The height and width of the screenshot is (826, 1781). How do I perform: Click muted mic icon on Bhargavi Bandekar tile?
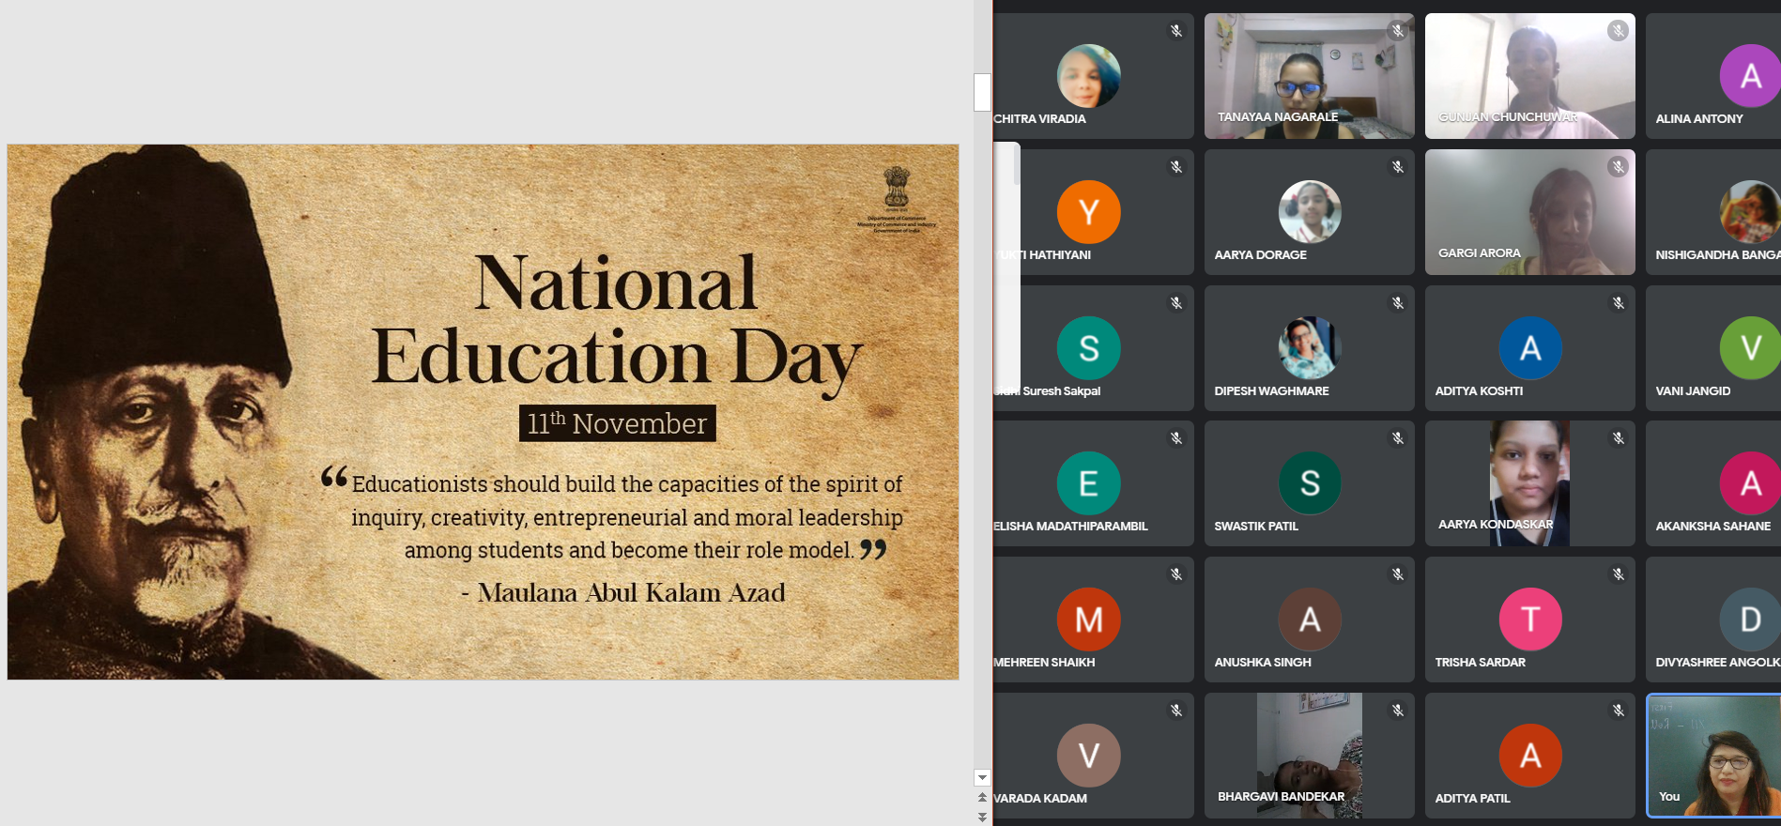tap(1397, 711)
